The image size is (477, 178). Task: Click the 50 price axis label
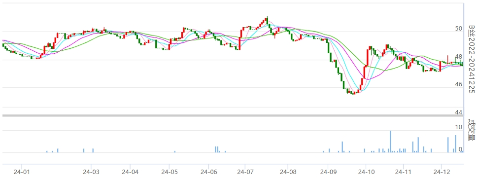458,29
